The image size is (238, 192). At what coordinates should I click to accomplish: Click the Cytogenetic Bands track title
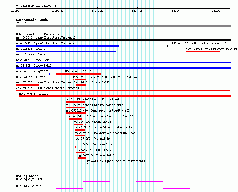[x=32, y=20]
